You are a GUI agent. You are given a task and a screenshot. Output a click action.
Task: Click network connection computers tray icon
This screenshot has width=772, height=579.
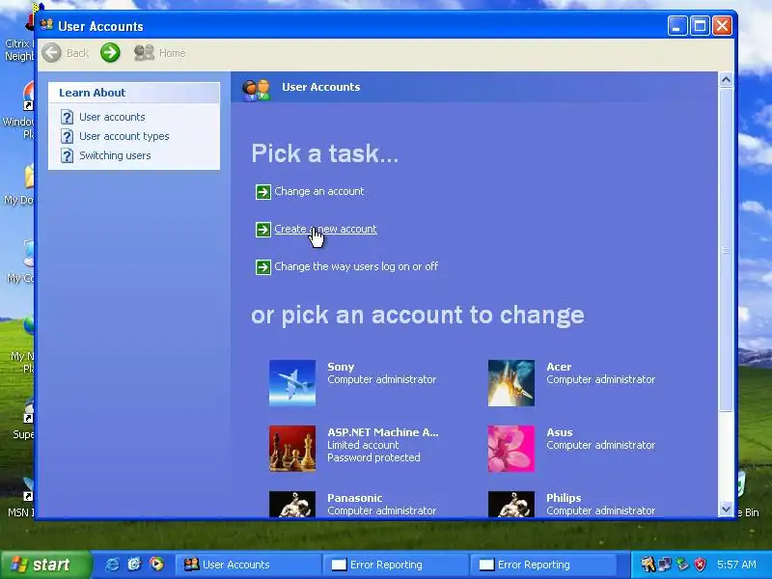(665, 565)
